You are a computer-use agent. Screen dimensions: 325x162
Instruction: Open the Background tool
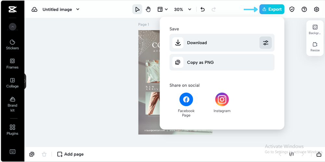coord(315,29)
